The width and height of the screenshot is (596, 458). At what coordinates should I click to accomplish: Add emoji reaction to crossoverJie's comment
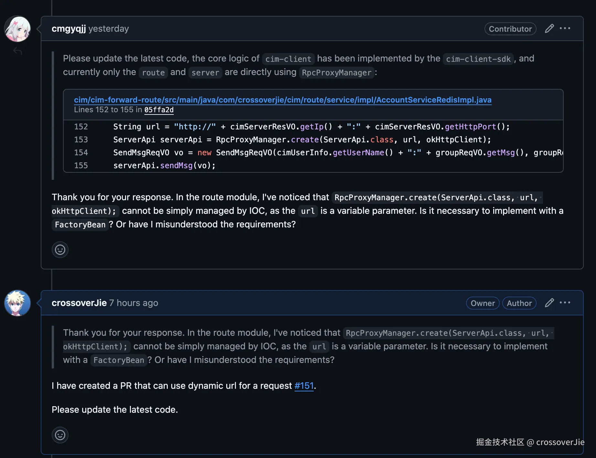tap(60, 435)
